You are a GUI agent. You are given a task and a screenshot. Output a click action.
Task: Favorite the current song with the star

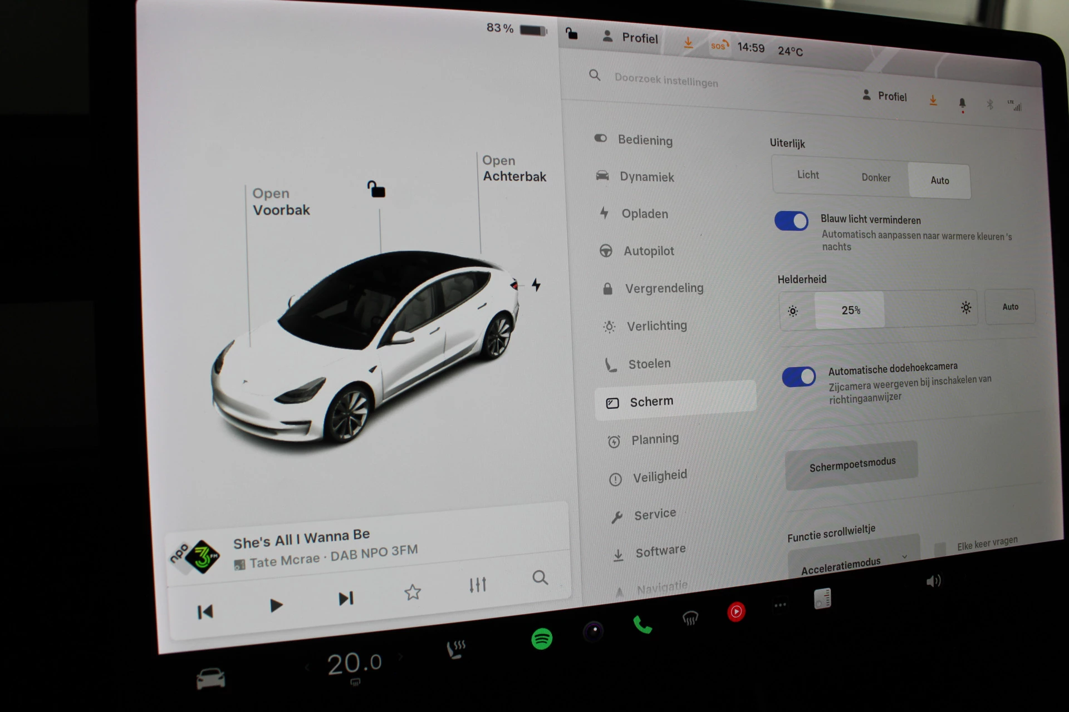pos(413,592)
